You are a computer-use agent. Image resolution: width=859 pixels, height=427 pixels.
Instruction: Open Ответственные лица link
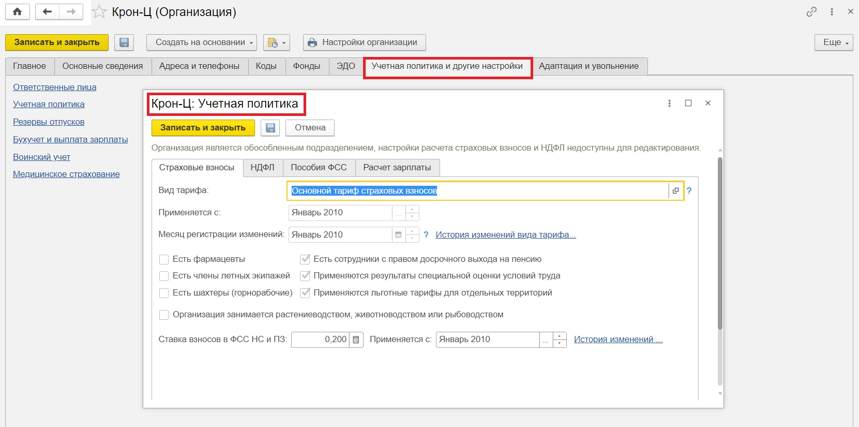coord(55,87)
